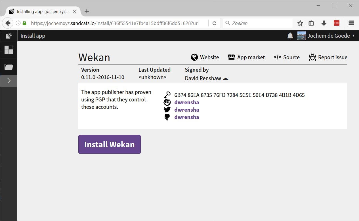The height and width of the screenshot is (221, 359).
Task: Open the Wekan Website link
Action: [205, 57]
